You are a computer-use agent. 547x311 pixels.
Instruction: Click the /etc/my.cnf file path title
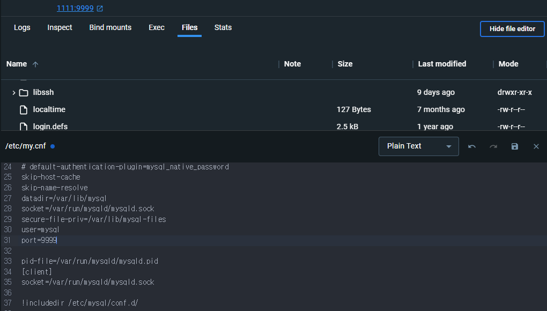pos(25,146)
